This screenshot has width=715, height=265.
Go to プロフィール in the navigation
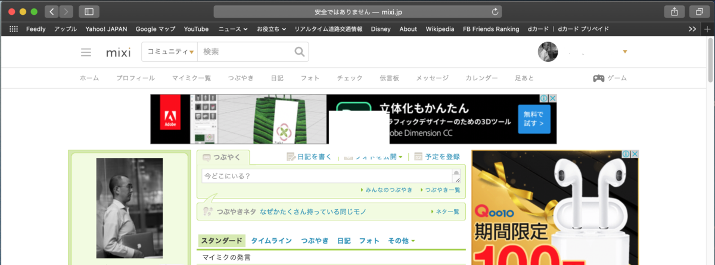(x=135, y=78)
